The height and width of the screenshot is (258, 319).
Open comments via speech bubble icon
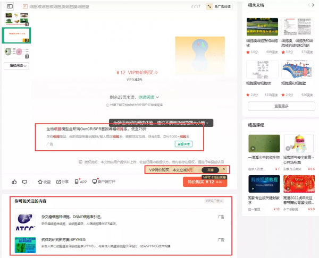click(25, 182)
